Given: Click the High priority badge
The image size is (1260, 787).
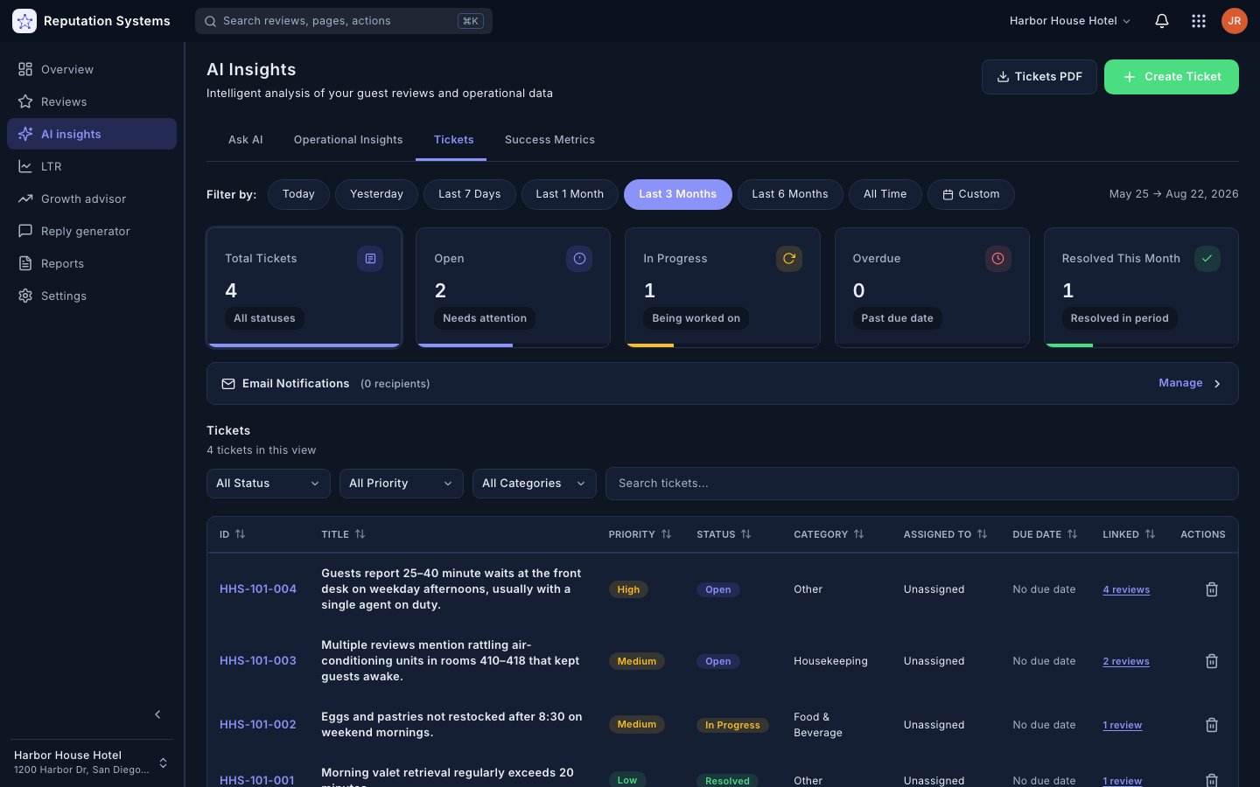Looking at the screenshot, I should 628,589.
